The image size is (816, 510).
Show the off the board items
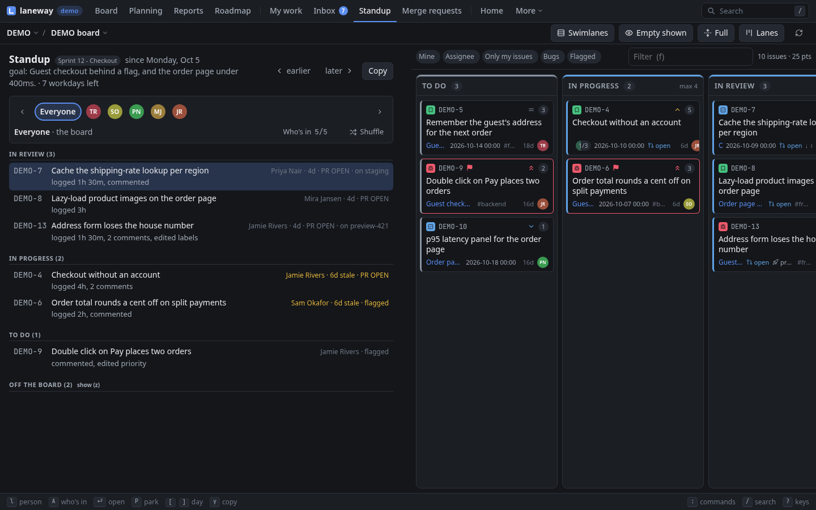click(88, 385)
